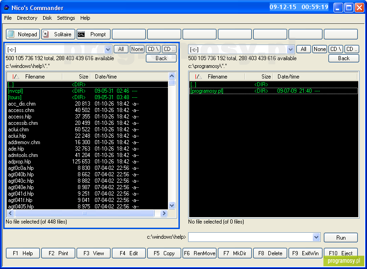Click the left panel CD .. button
Image resolution: width=367 pixels, height=269 pixels.
[x=169, y=49]
